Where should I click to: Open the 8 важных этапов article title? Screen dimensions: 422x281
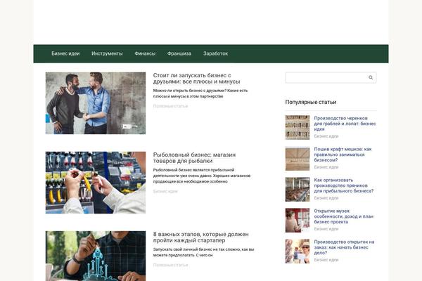coord(200,237)
